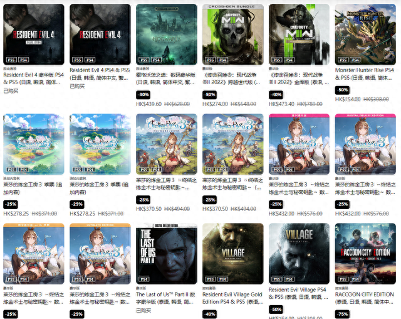
Task: Open the Raccoon City Edition cover image
Action: (365, 254)
